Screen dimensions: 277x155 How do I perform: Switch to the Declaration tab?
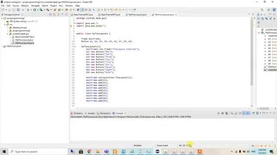104,113
